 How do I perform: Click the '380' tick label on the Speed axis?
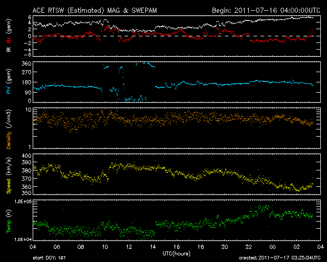point(27,170)
